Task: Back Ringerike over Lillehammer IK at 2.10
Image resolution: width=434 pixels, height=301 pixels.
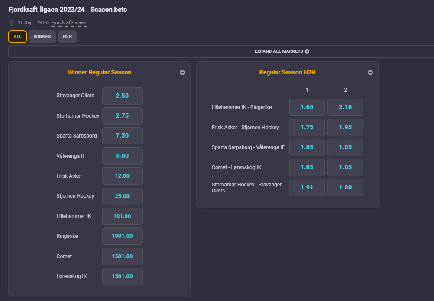Action: coord(345,107)
